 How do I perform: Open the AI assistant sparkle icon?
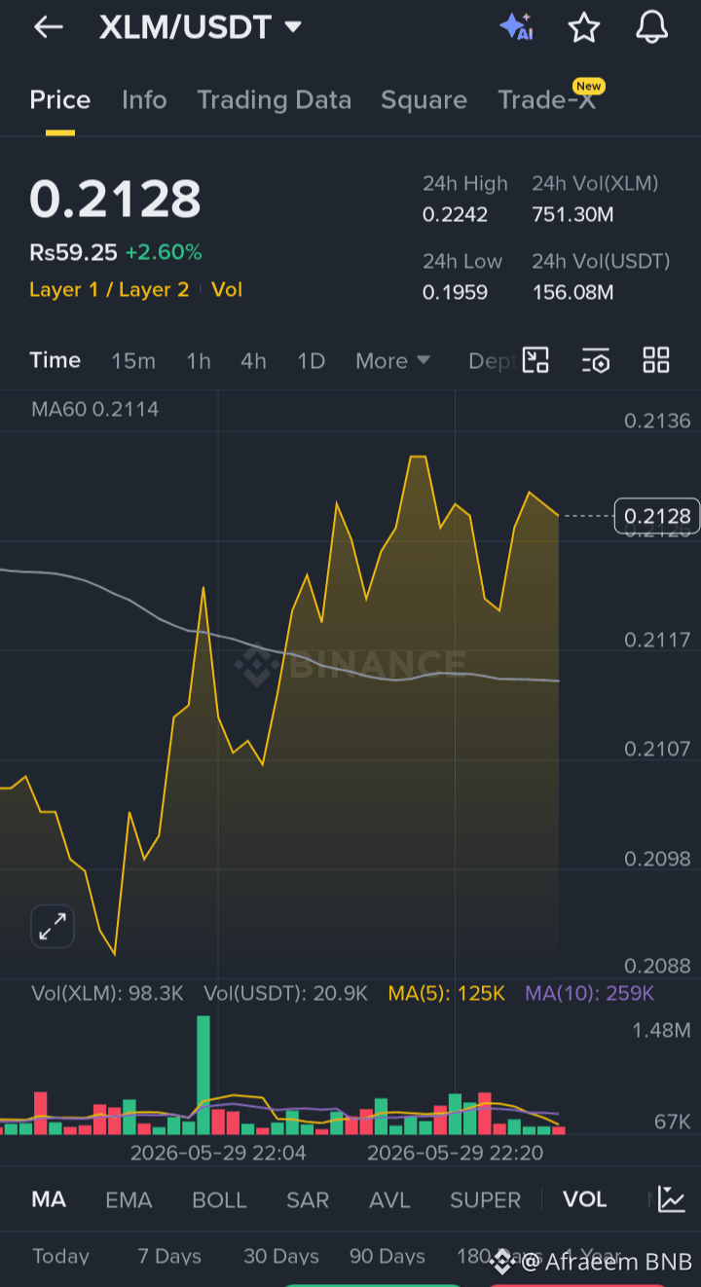[516, 27]
